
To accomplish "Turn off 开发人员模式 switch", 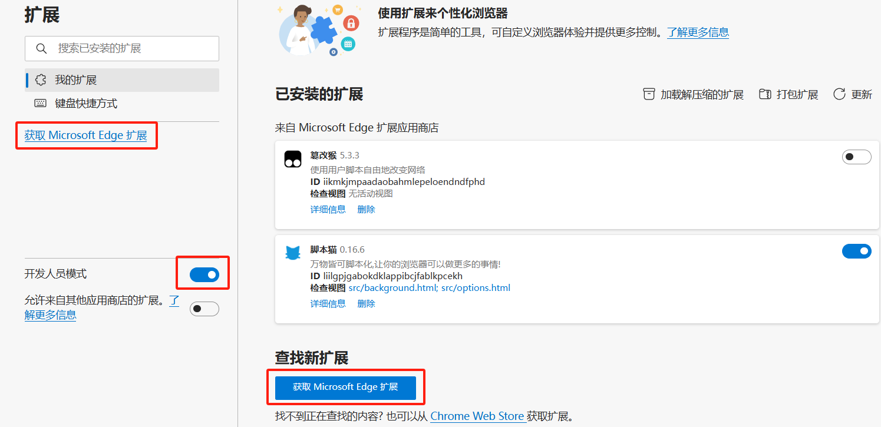I will pos(204,274).
